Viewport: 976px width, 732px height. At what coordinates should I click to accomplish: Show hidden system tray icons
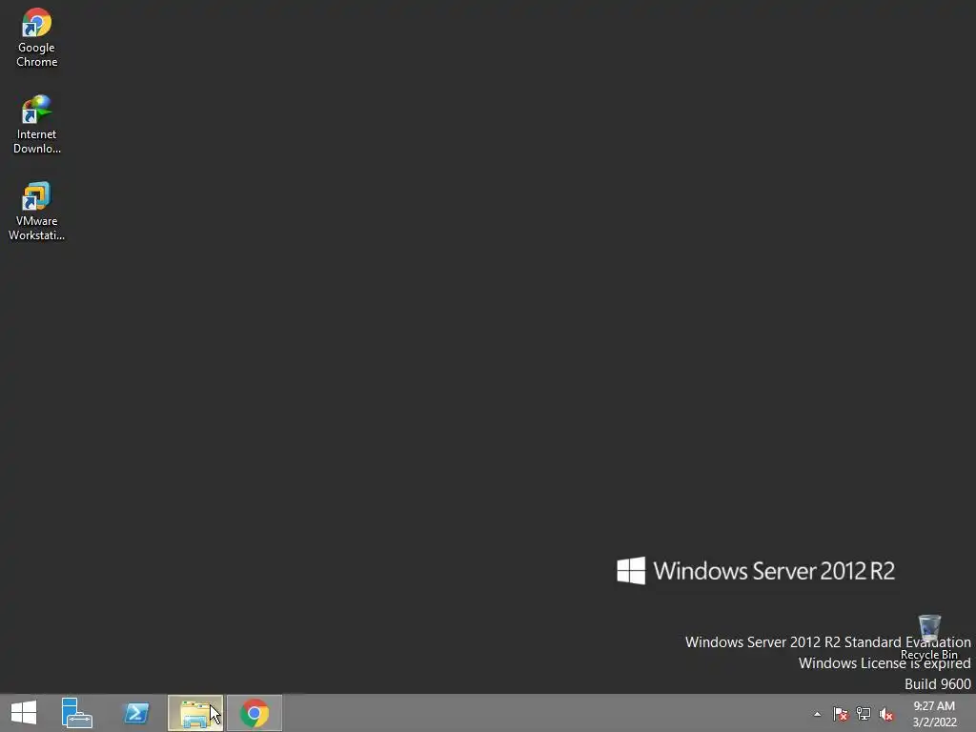pyautogui.click(x=817, y=714)
